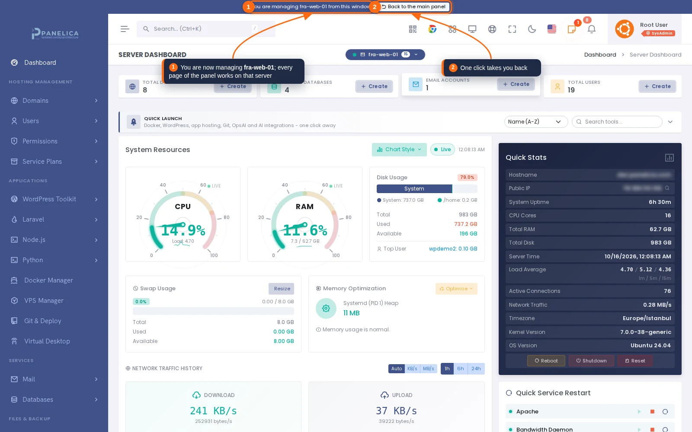692x432 pixels.
Task: Create a new user from Total Users card
Action: coord(657,86)
